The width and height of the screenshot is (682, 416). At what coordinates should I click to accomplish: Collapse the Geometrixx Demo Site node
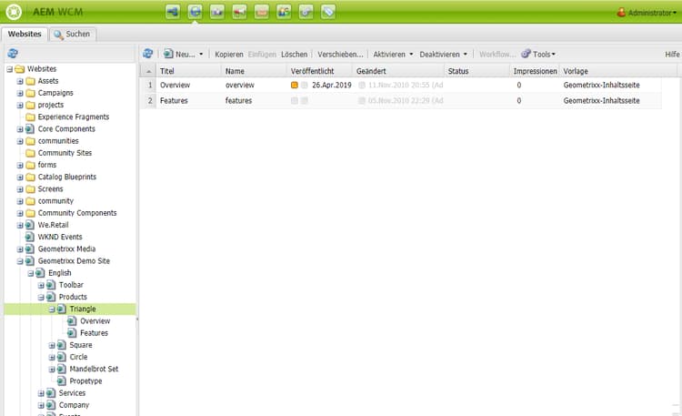pos(20,261)
